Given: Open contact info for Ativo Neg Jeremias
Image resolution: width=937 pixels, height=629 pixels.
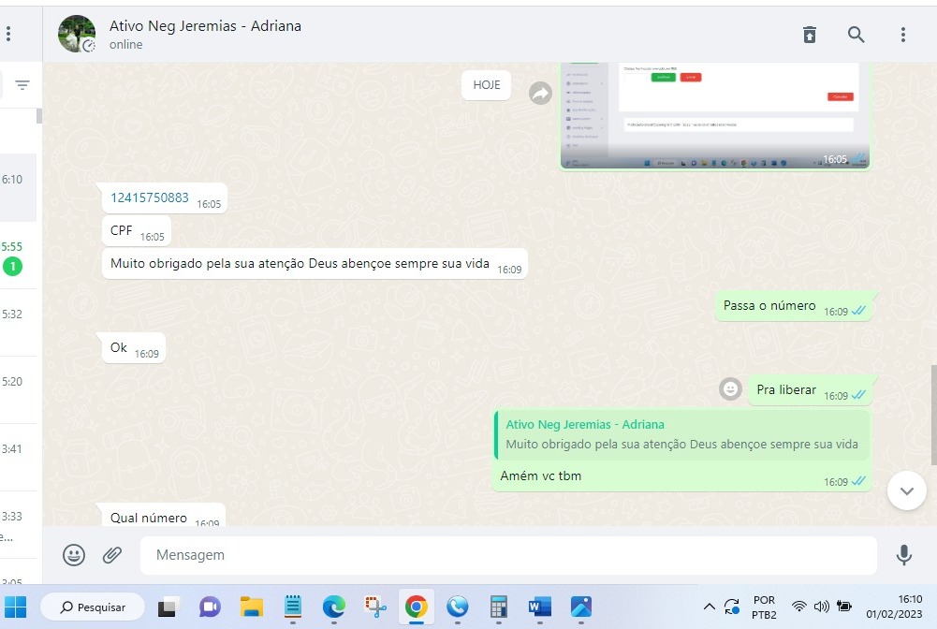Looking at the screenshot, I should (x=205, y=26).
